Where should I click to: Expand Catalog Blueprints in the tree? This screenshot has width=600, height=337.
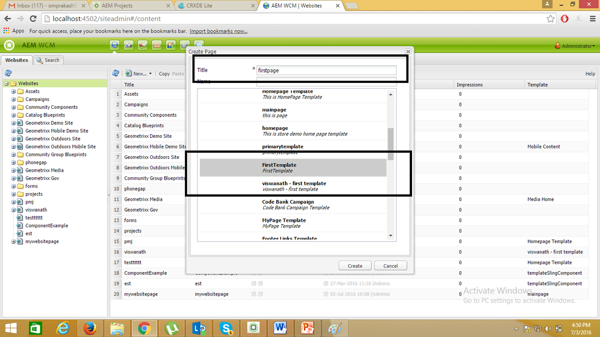click(x=13, y=115)
